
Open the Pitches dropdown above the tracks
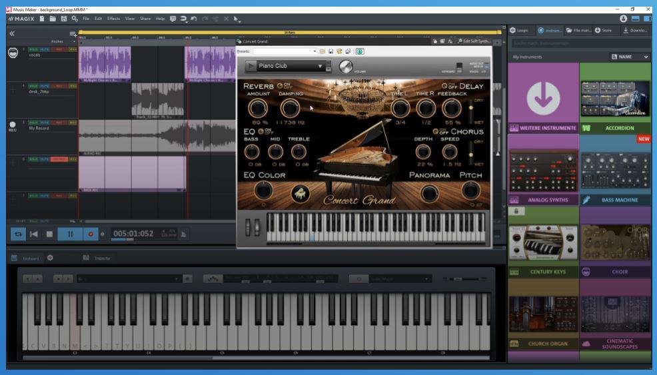[x=63, y=41]
